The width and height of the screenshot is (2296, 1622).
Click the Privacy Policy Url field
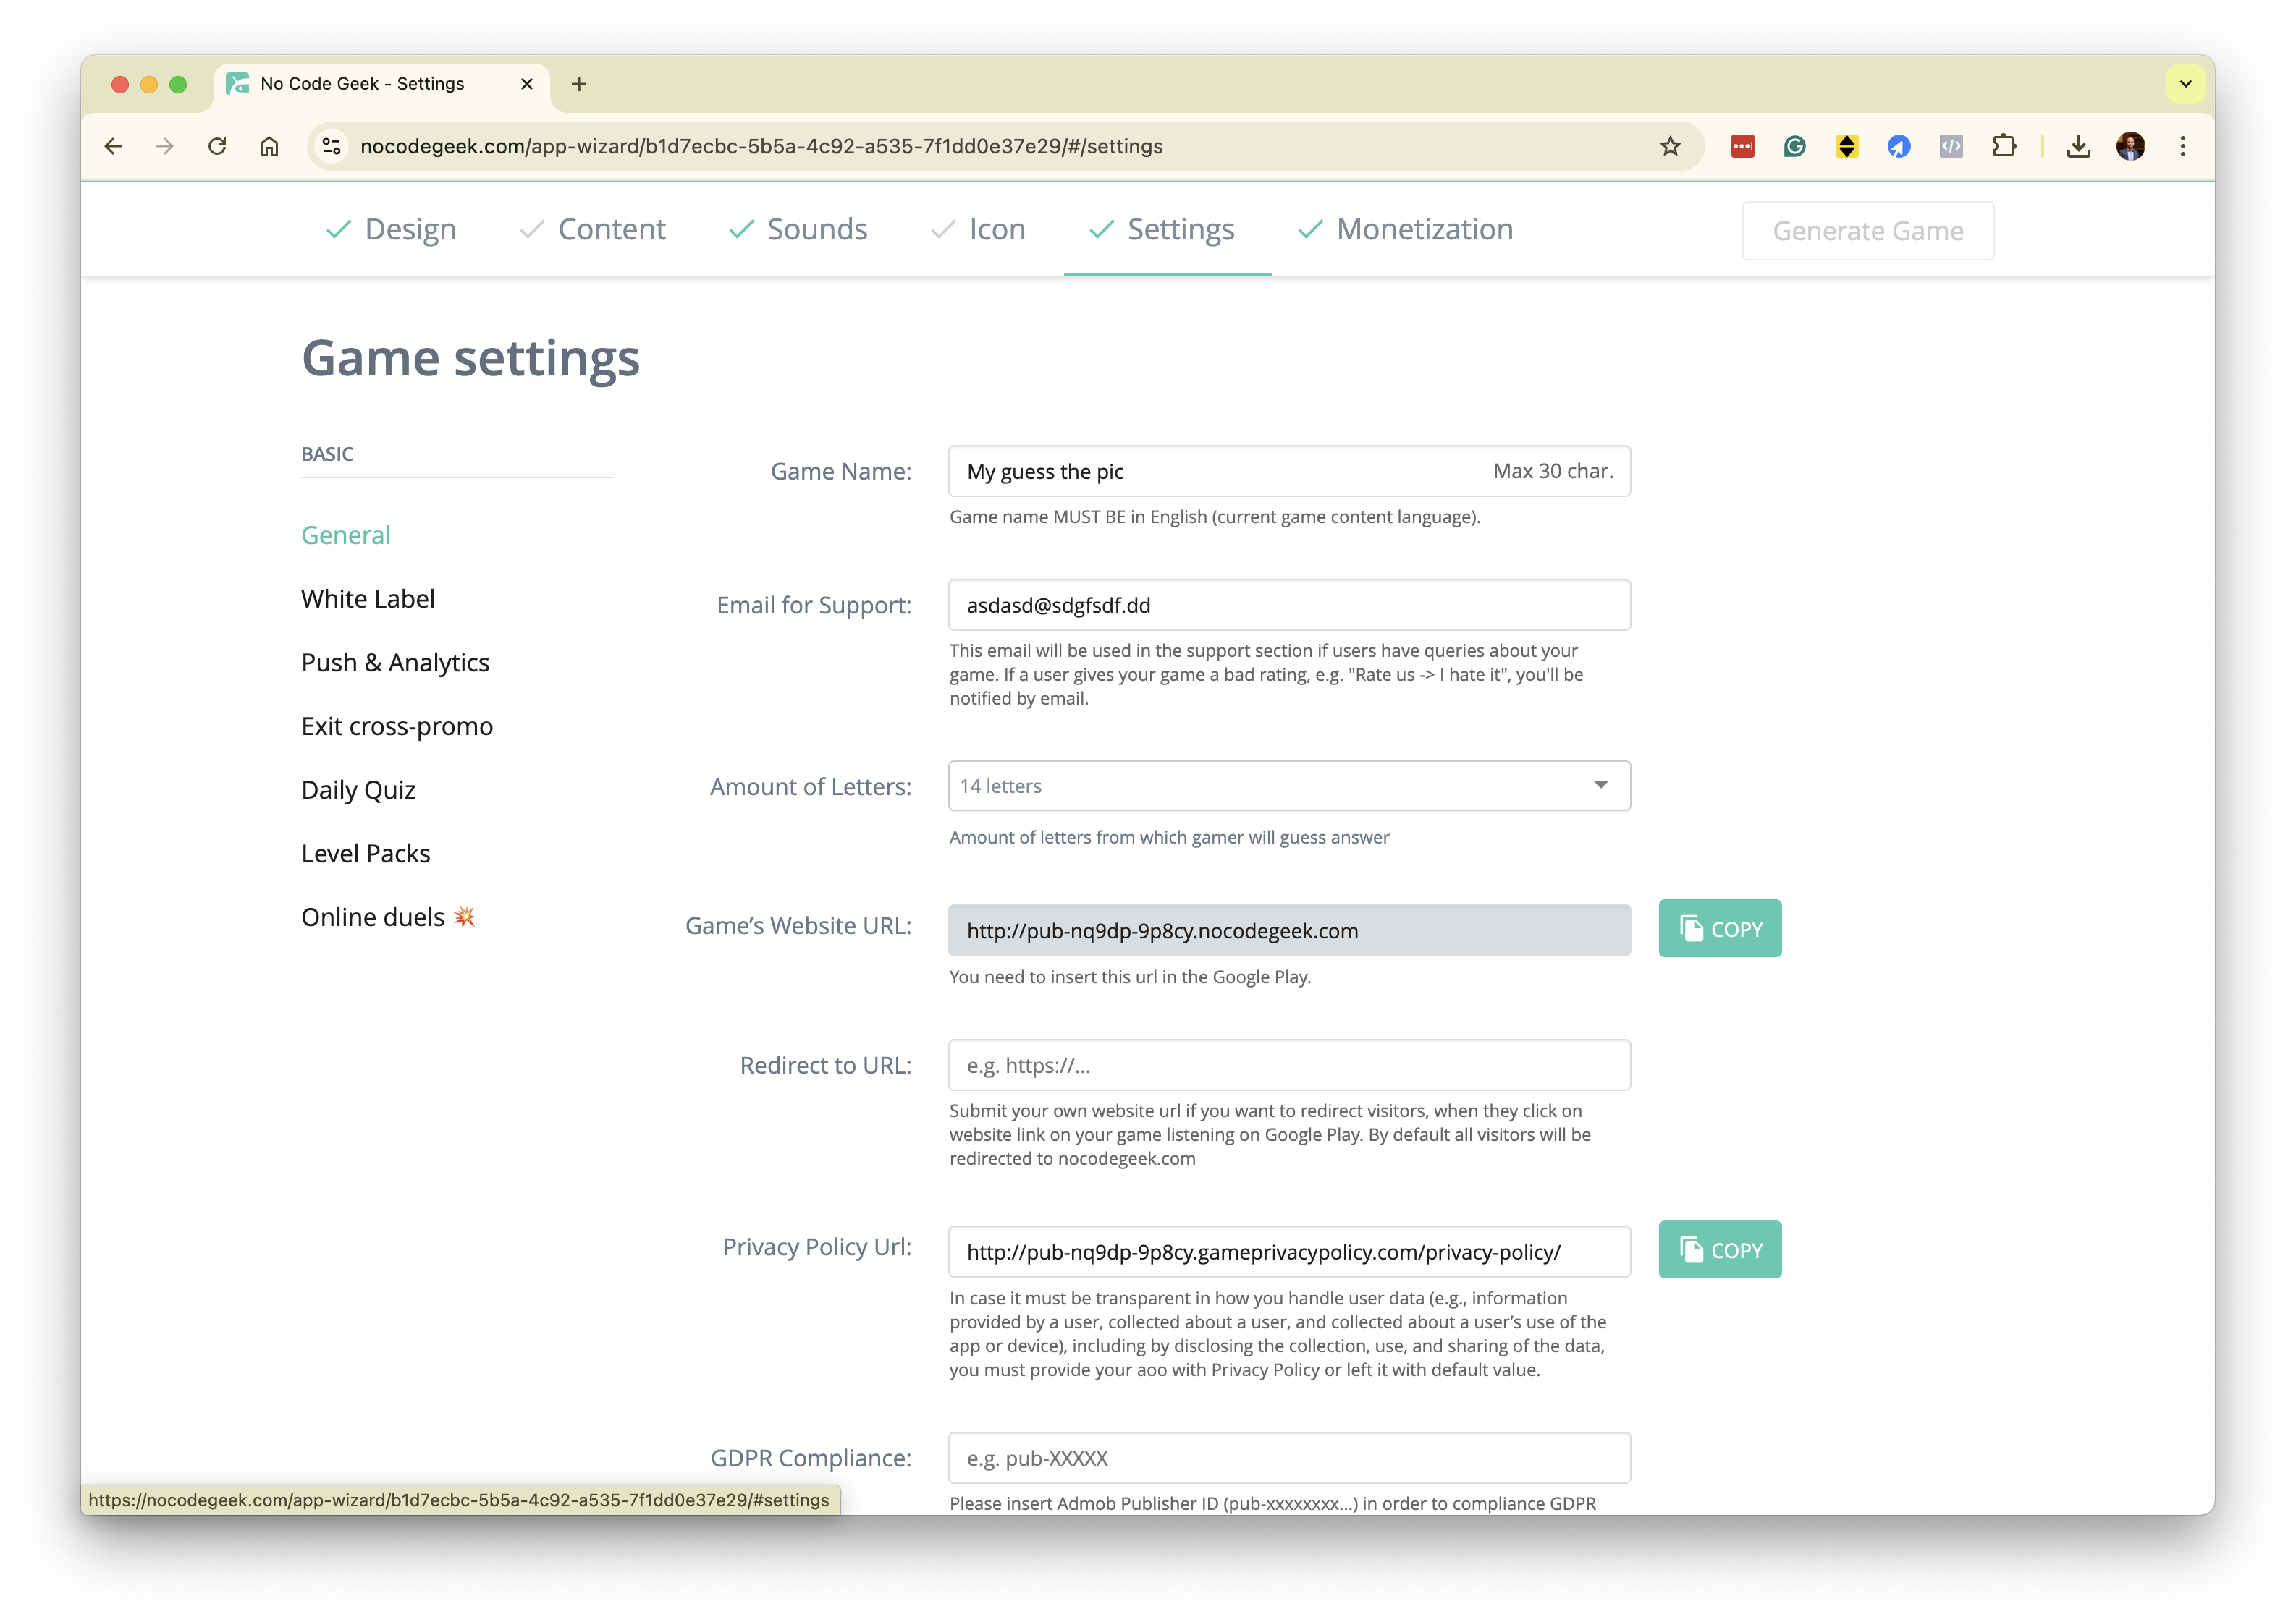pyautogui.click(x=1289, y=1252)
